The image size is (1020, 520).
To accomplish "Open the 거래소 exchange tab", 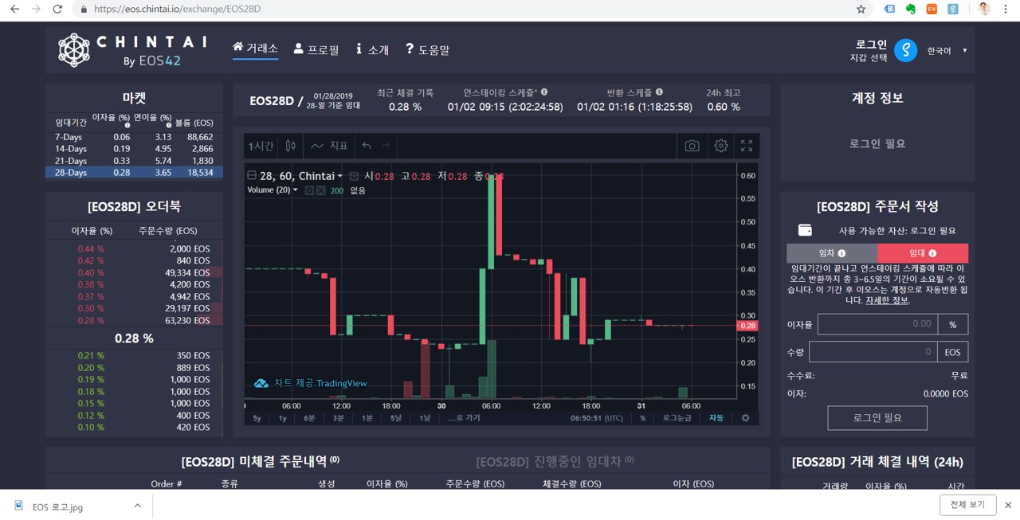I will click(255, 49).
